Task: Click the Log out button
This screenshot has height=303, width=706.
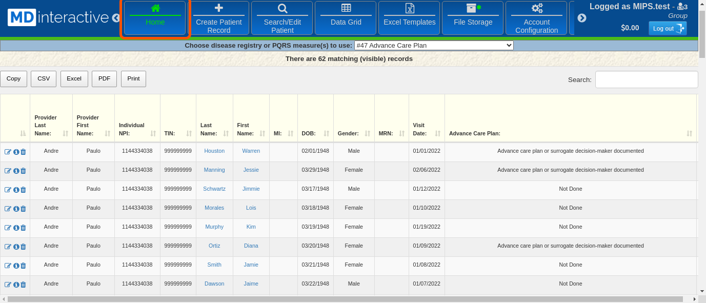Action: (667, 28)
